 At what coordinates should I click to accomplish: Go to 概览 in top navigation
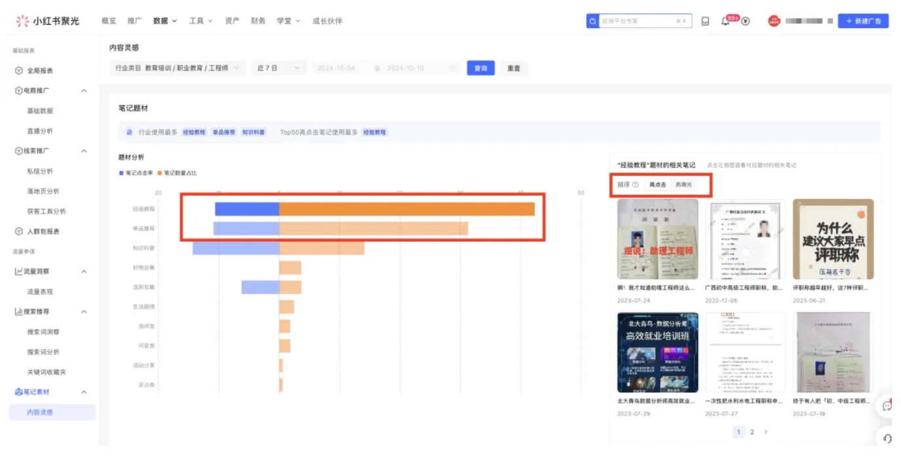point(109,21)
